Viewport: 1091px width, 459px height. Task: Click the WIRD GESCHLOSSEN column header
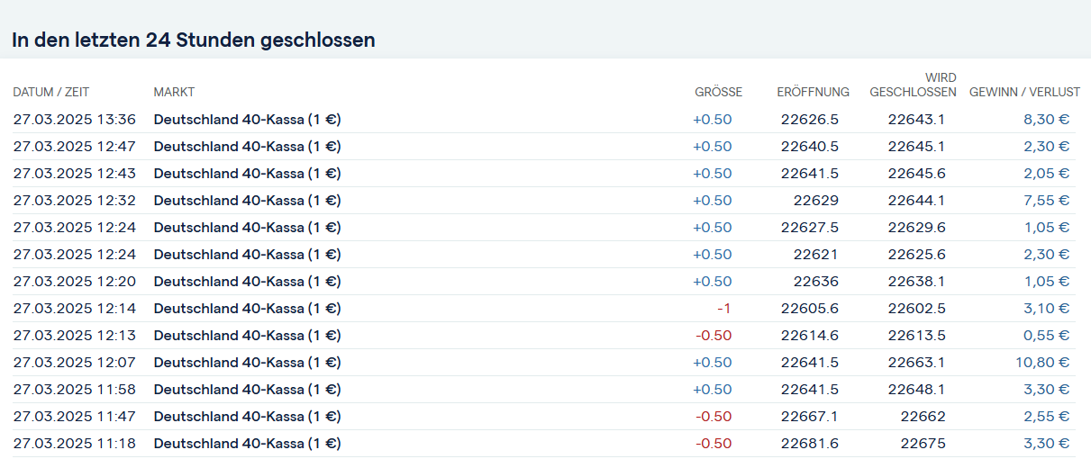(x=913, y=85)
